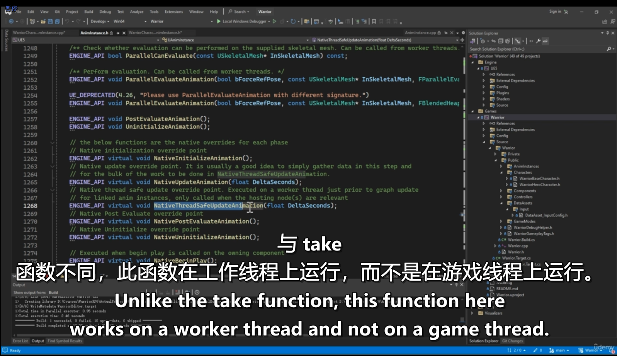Viewport: 617px width, 356px height.
Task: Click the Solution Explorer search magnifier icon
Action: click(609, 49)
